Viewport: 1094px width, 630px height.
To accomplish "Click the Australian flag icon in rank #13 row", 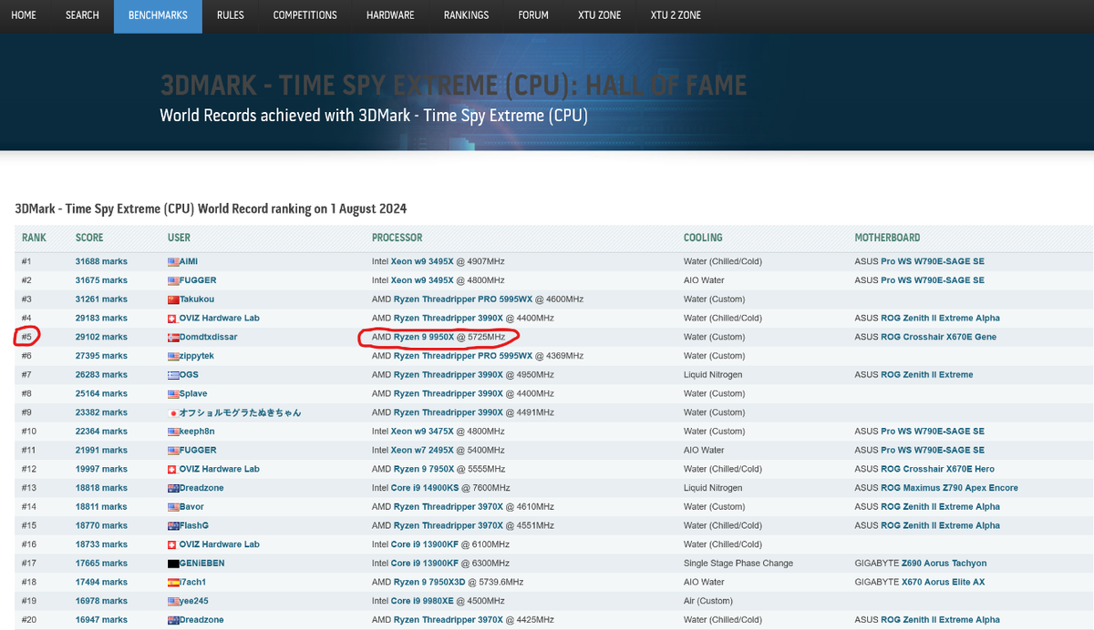I will click(173, 488).
